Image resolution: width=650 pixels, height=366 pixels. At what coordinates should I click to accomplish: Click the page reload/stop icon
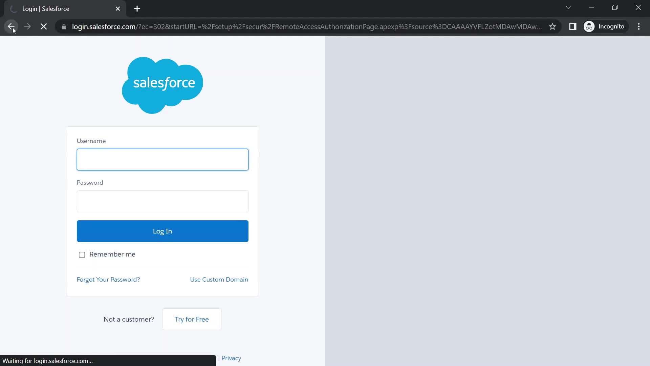coord(43,26)
